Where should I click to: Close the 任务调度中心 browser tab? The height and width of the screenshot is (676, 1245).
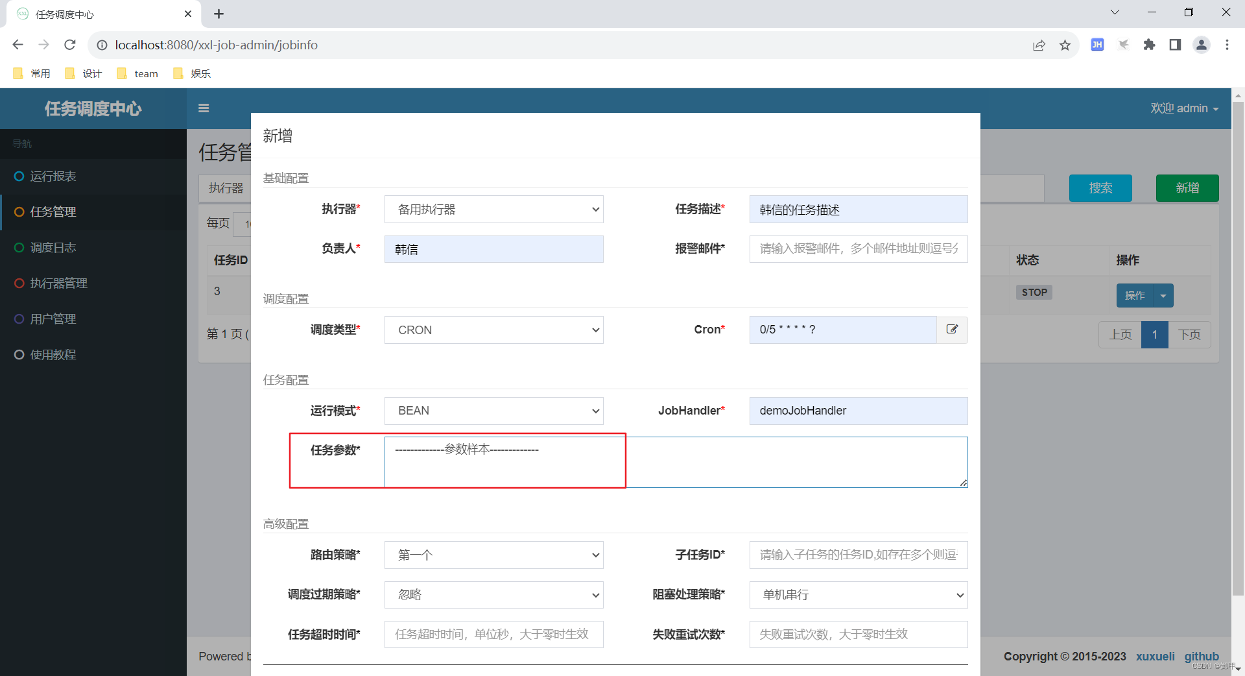point(188,14)
